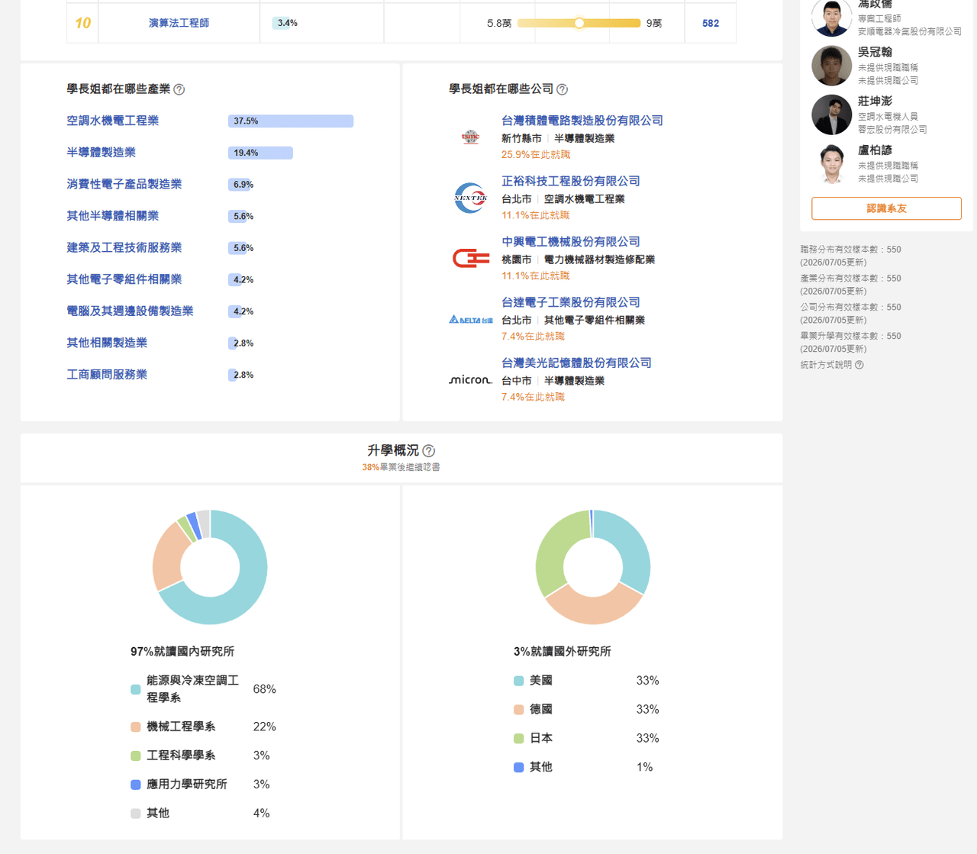Open 其他半導體相關業 link

[113, 216]
